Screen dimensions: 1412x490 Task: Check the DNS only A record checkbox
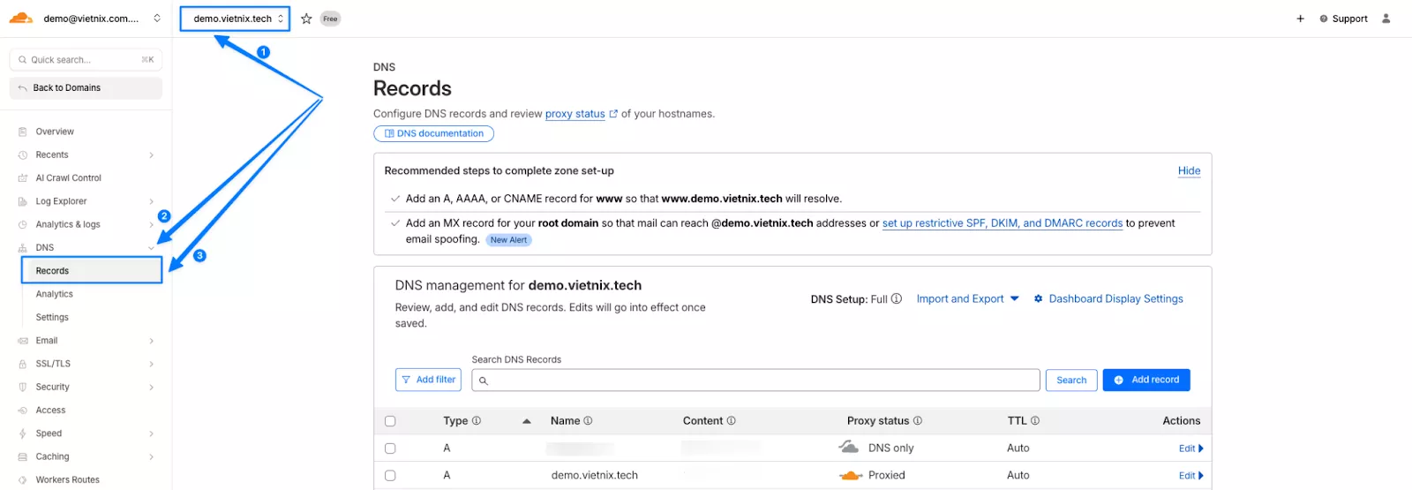pos(390,449)
